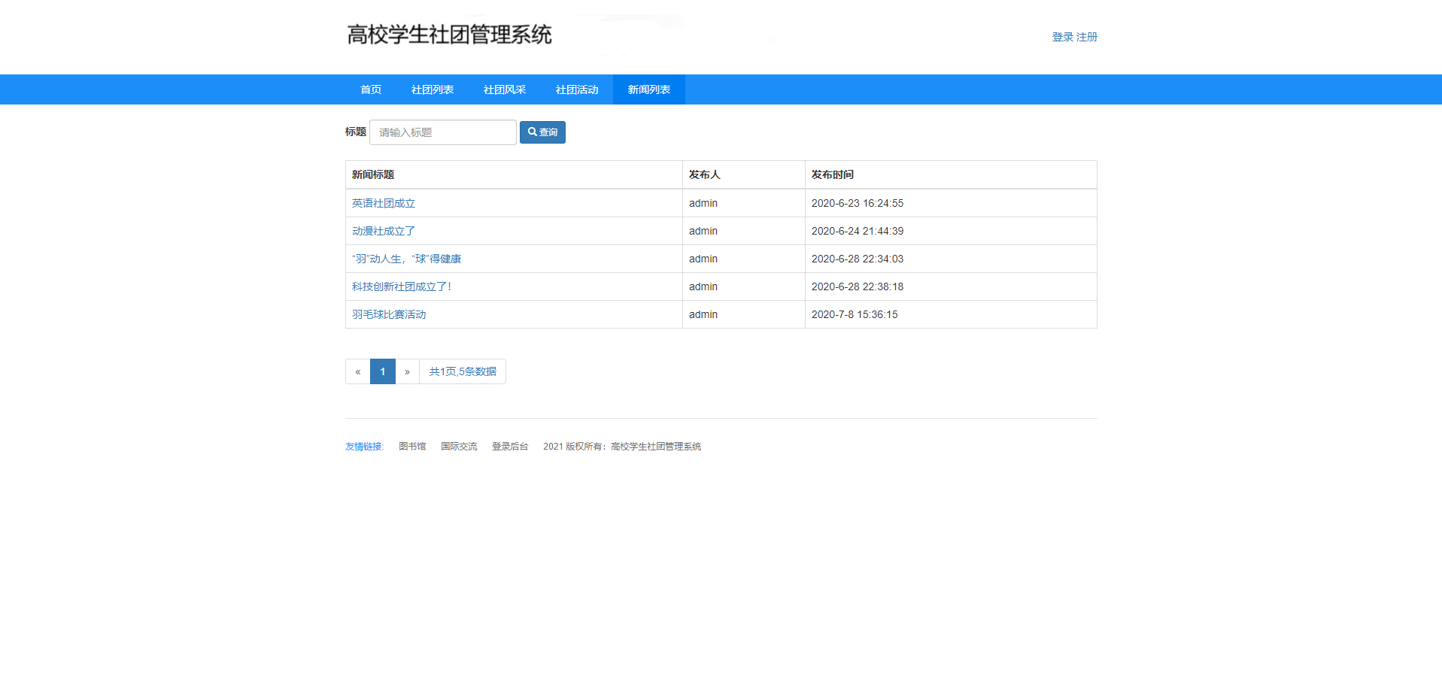Go to next page with » button
1442x697 pixels.
pos(407,371)
